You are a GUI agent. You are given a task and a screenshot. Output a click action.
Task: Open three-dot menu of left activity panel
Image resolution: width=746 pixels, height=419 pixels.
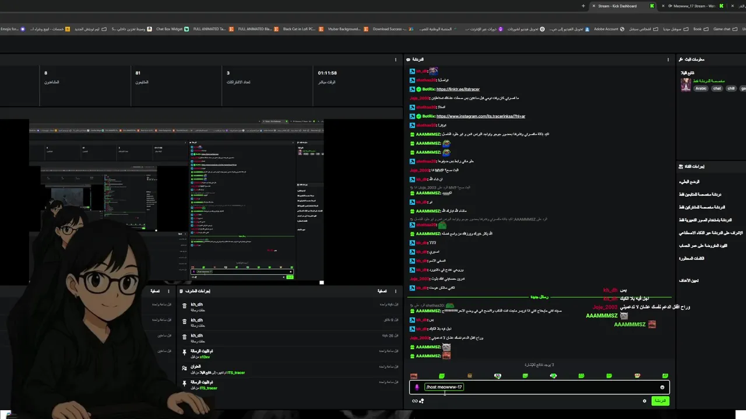tap(168, 291)
